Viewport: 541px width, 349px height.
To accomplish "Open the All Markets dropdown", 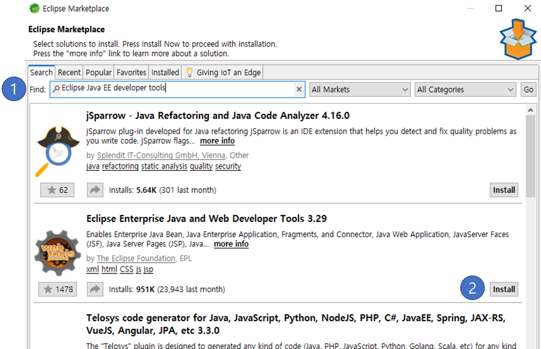I will point(360,89).
